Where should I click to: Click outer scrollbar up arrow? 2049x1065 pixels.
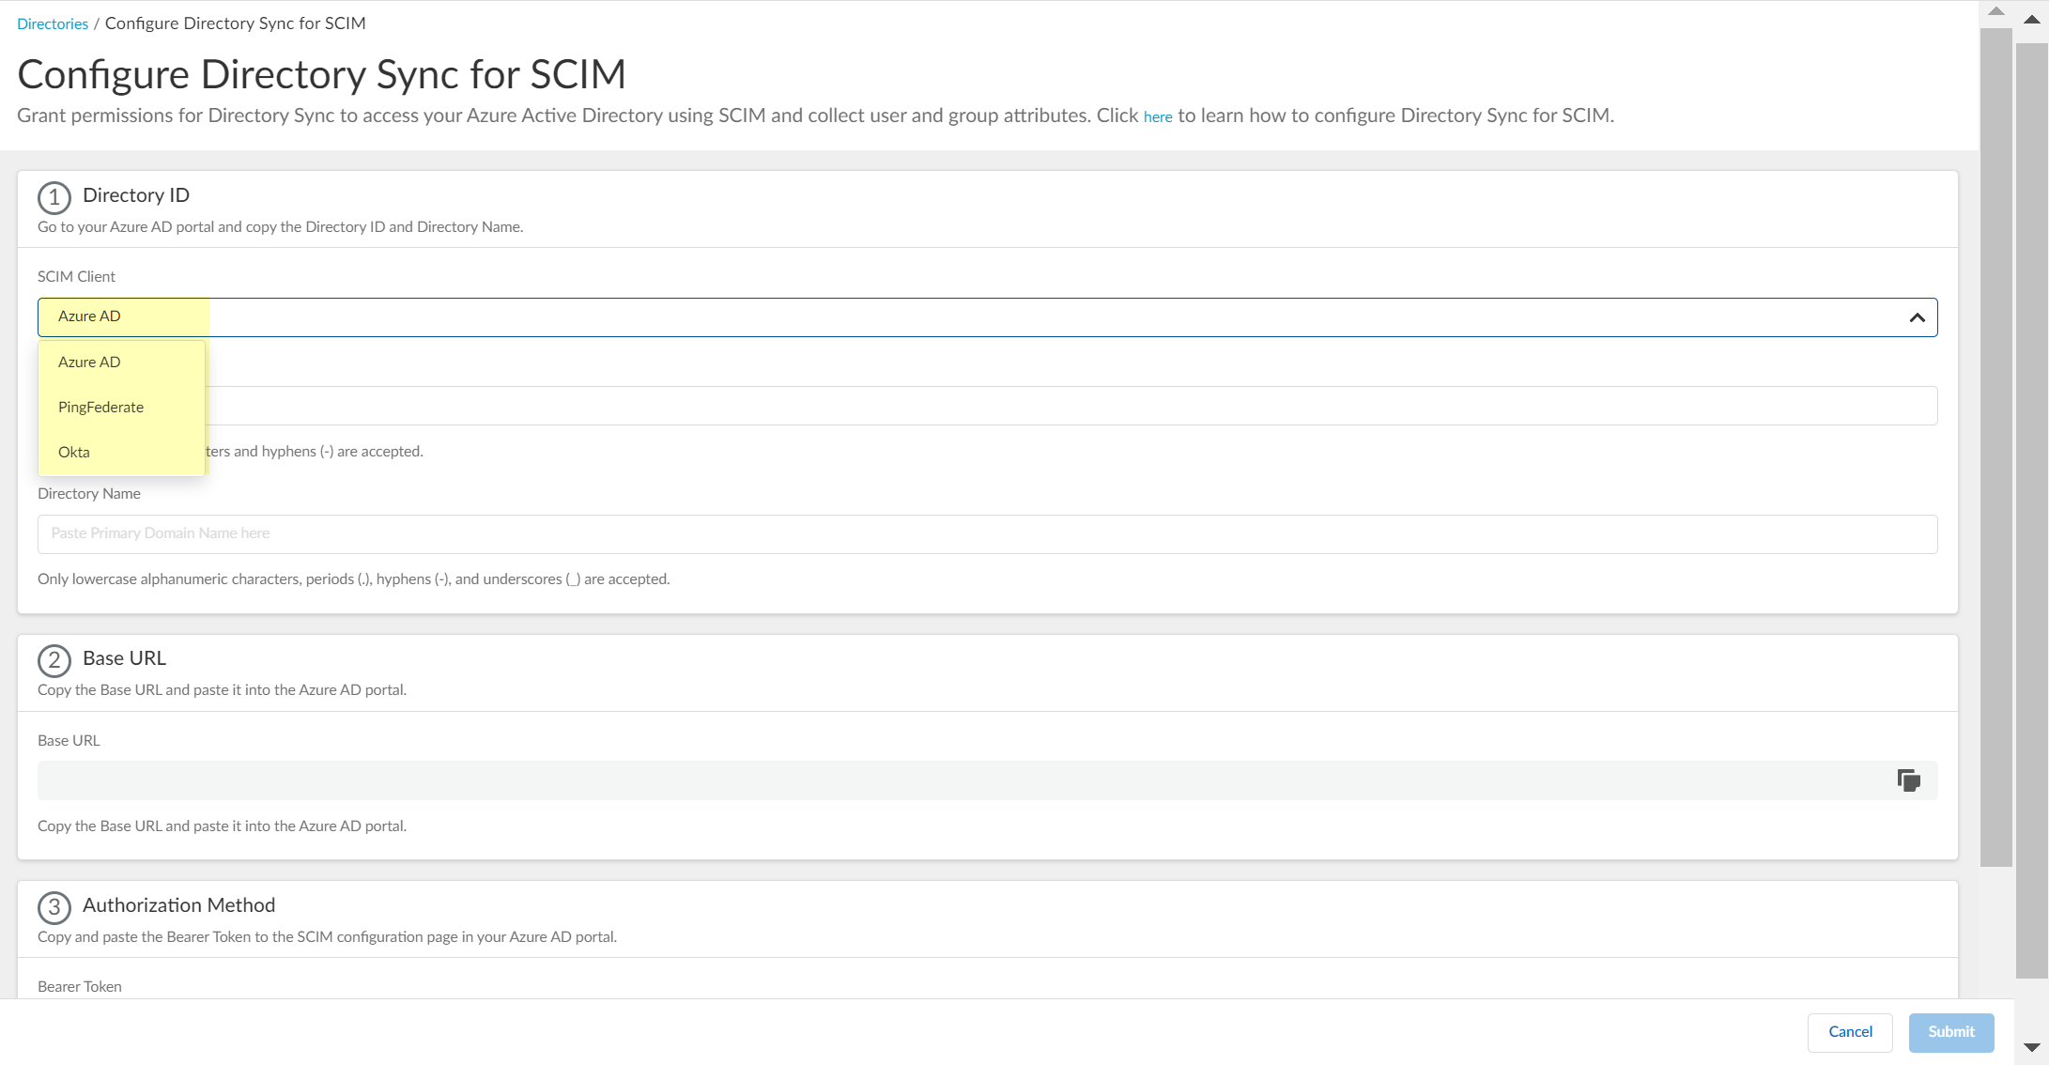coord(2031,20)
